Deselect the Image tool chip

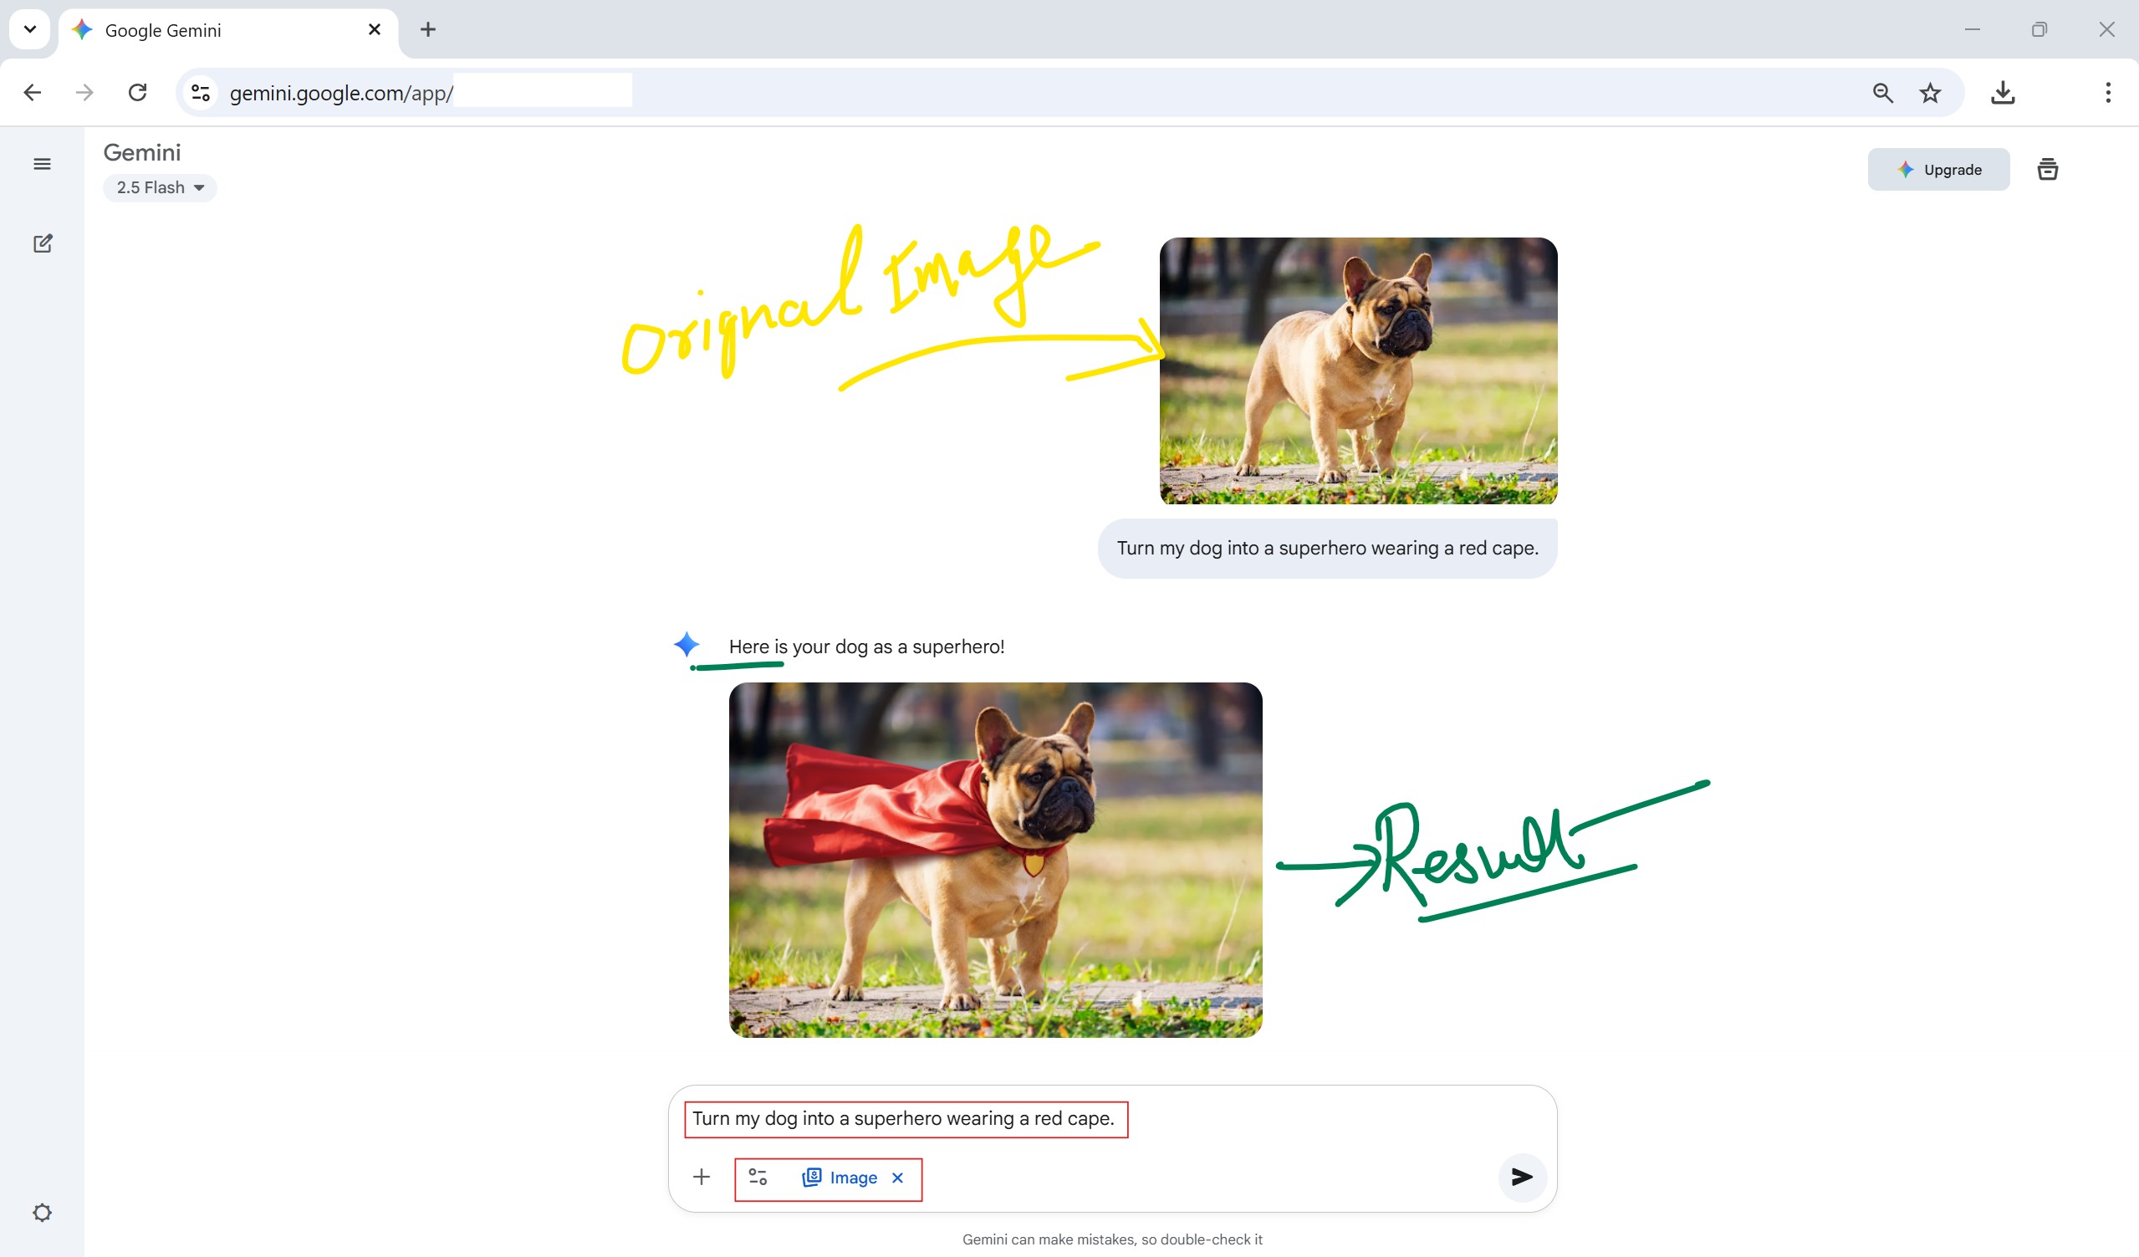[x=840, y=1178]
